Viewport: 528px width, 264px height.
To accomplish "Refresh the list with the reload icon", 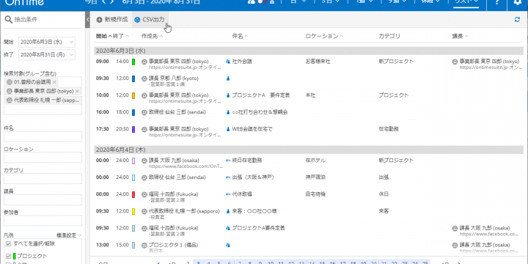I will click(517, 20).
